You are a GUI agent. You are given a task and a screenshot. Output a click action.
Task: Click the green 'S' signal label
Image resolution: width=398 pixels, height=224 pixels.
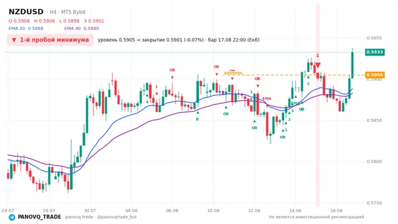[308, 83]
